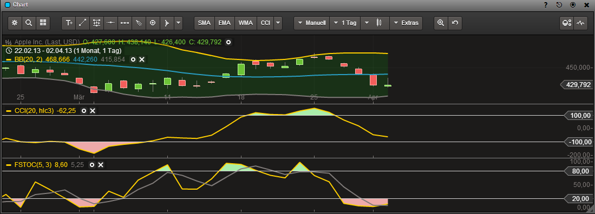The width and height of the screenshot is (595, 214).
Task: Select the text annotation tool
Action: (69, 23)
